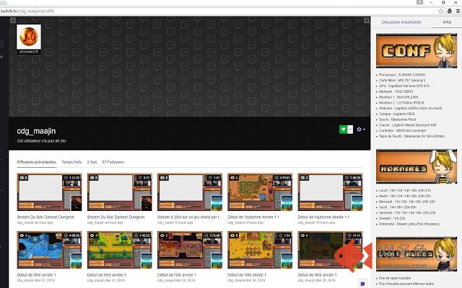Image resolution: width=462 pixels, height=288 pixels.
Task: Click the text "Cet utilisateur n'a pas de bio."
Action: coord(42,141)
